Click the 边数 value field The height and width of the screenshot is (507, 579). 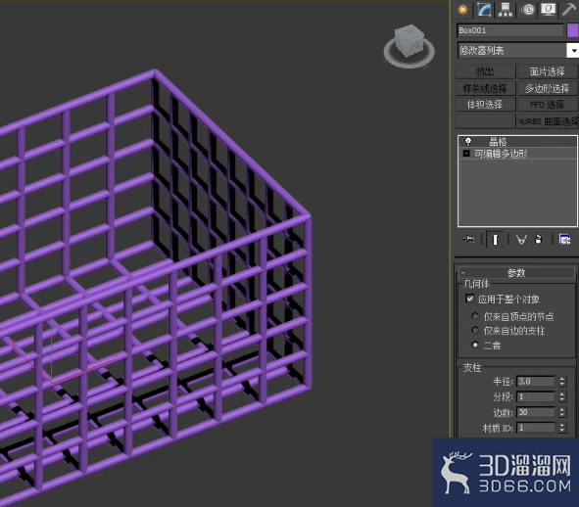point(536,412)
